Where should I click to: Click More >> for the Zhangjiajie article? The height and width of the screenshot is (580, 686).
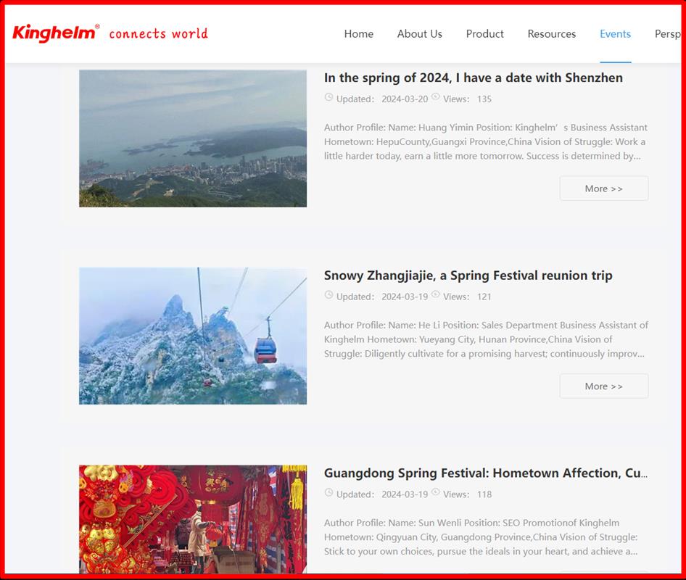pyautogui.click(x=604, y=386)
